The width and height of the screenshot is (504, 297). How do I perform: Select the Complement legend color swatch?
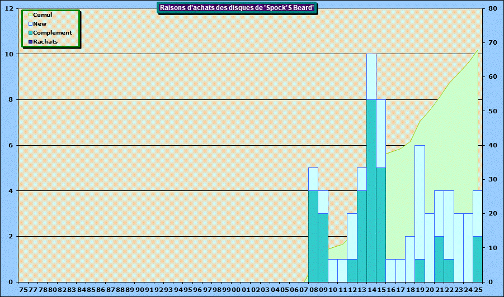tap(30, 33)
